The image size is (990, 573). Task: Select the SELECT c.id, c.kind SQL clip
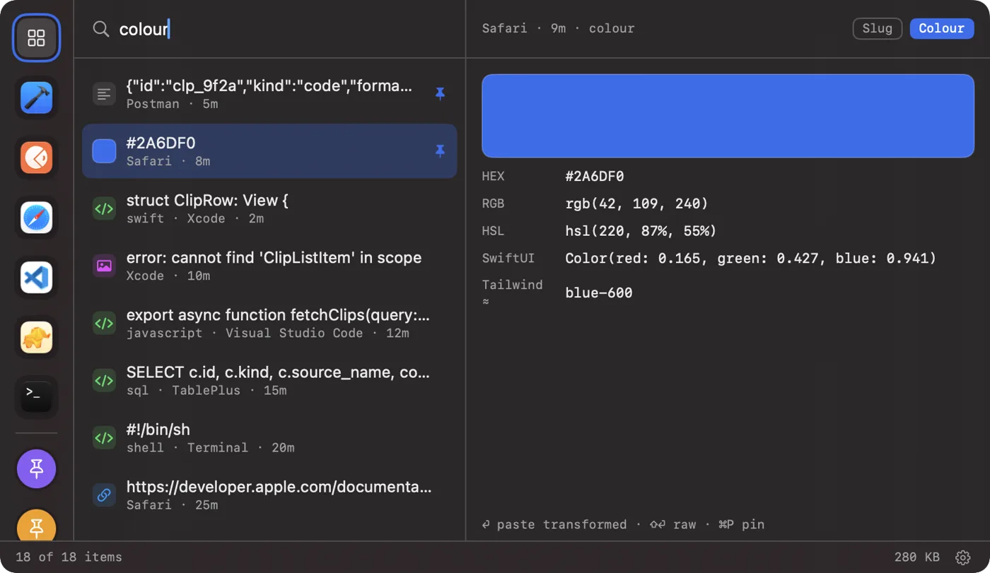tap(269, 380)
